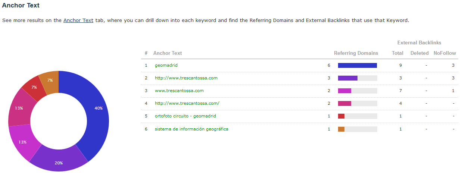The image size is (462, 173).
Task: Click the orange bar in row 6
Action: (341, 129)
